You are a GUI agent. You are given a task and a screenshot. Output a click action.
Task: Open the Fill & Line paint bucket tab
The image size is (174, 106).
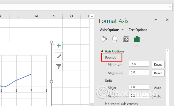point(104,39)
